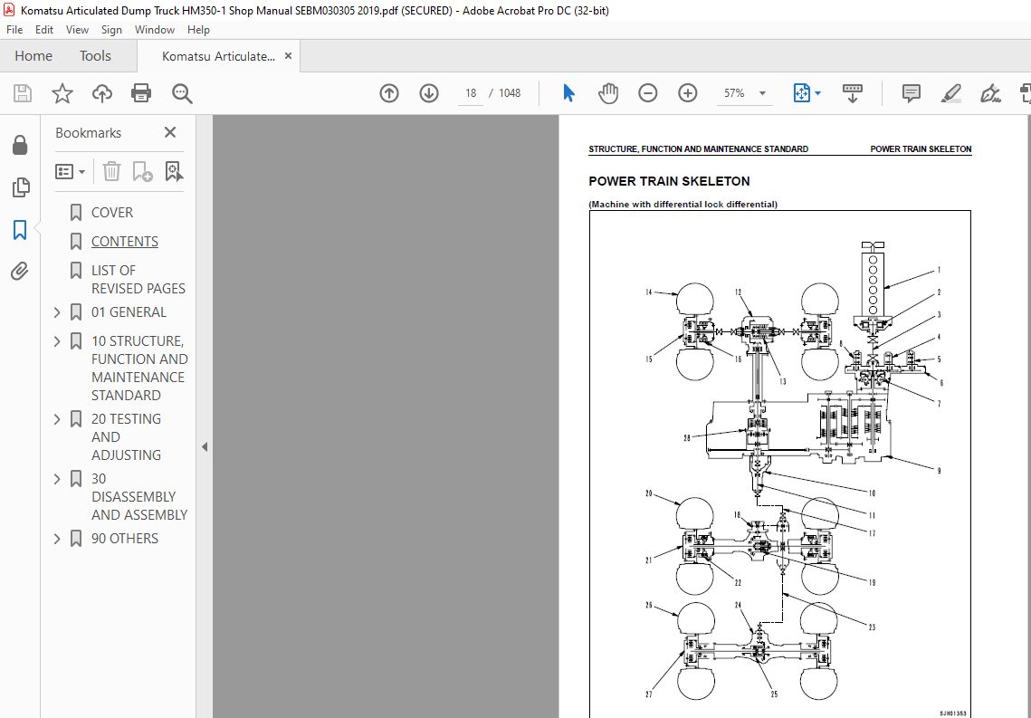Zoom out with minus button
This screenshot has height=718, width=1031.
648,93
